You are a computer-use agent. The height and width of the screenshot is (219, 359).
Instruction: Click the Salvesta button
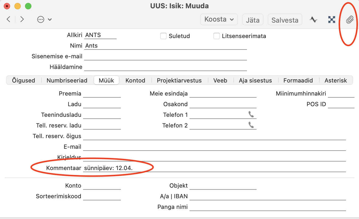285,20
